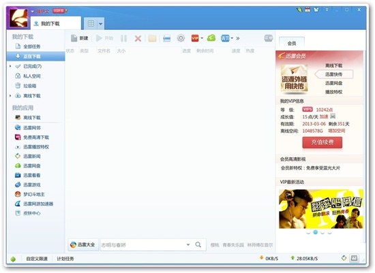Image resolution: width=375 pixels, height=273 pixels.
Task: Click the red VIP toolbar icon
Action: click(x=195, y=38)
